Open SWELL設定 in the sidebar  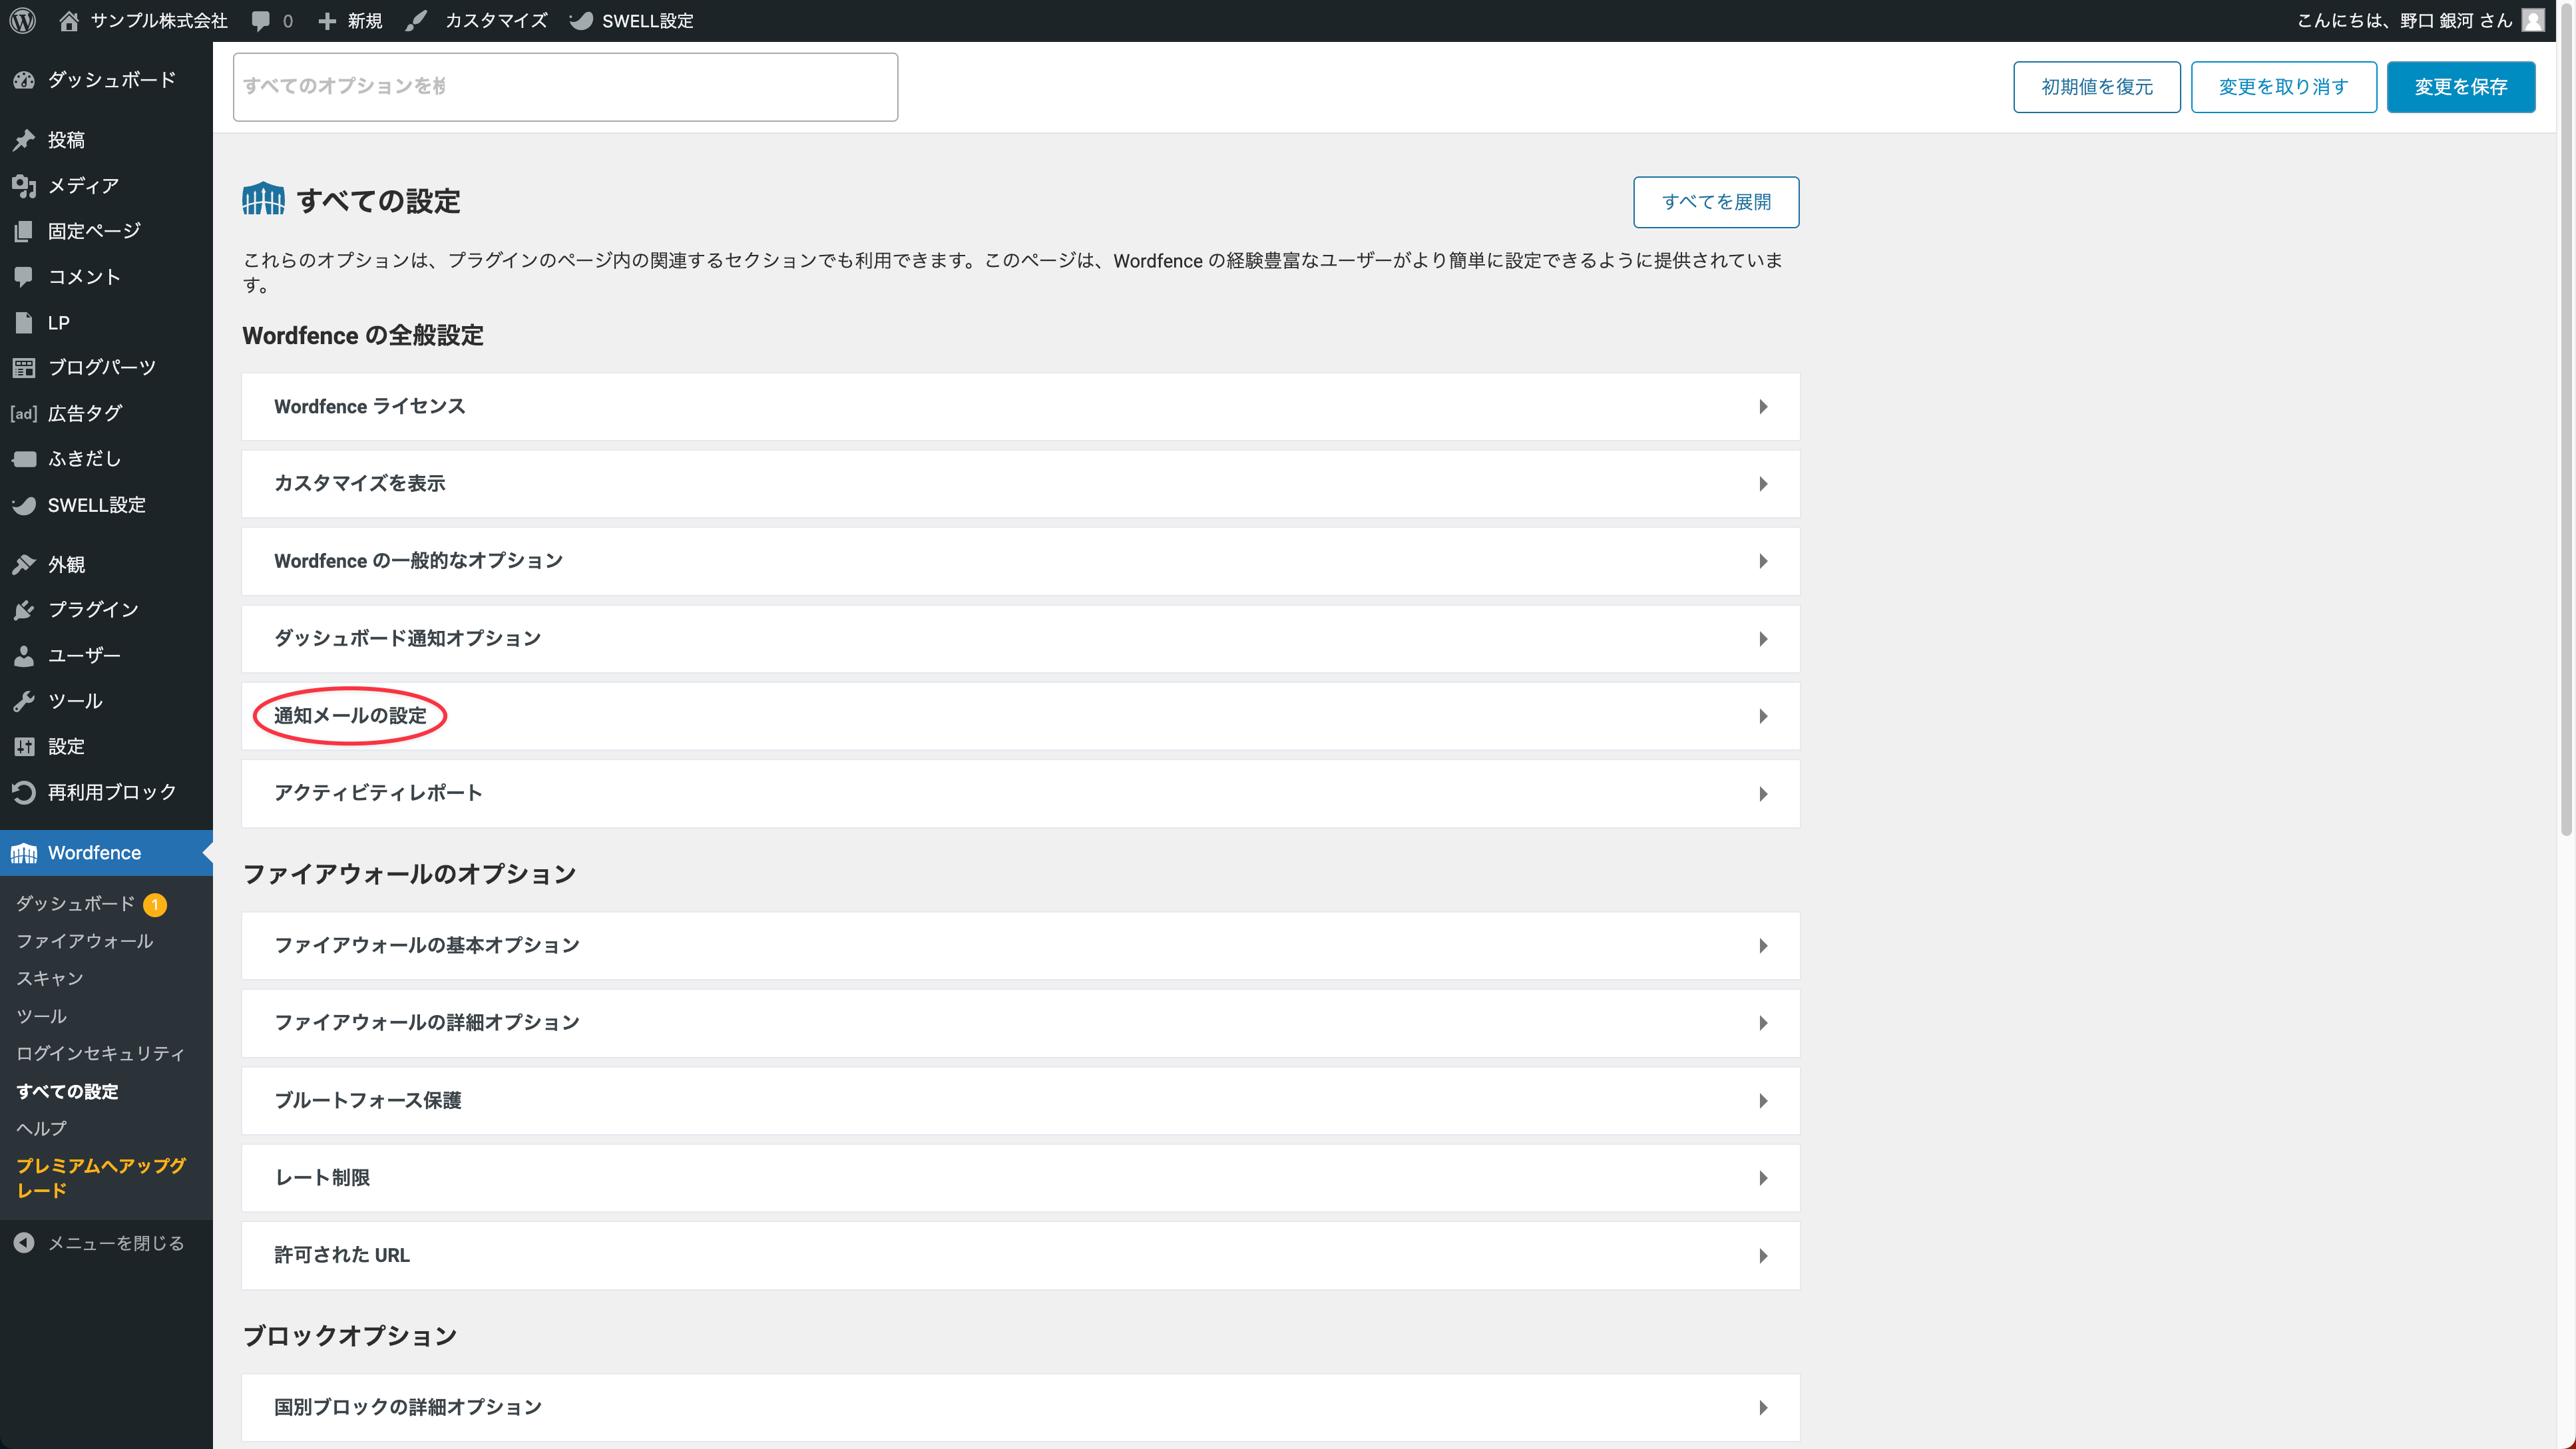tap(96, 505)
